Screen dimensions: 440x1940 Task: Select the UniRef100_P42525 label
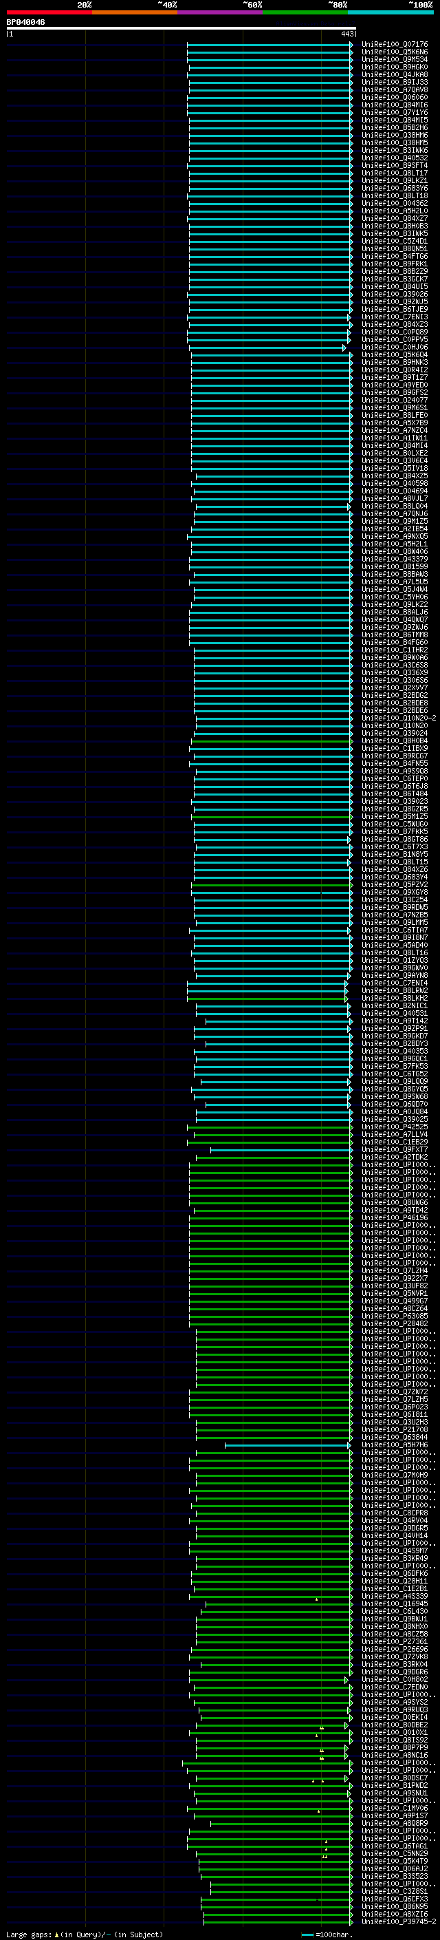[395, 1127]
